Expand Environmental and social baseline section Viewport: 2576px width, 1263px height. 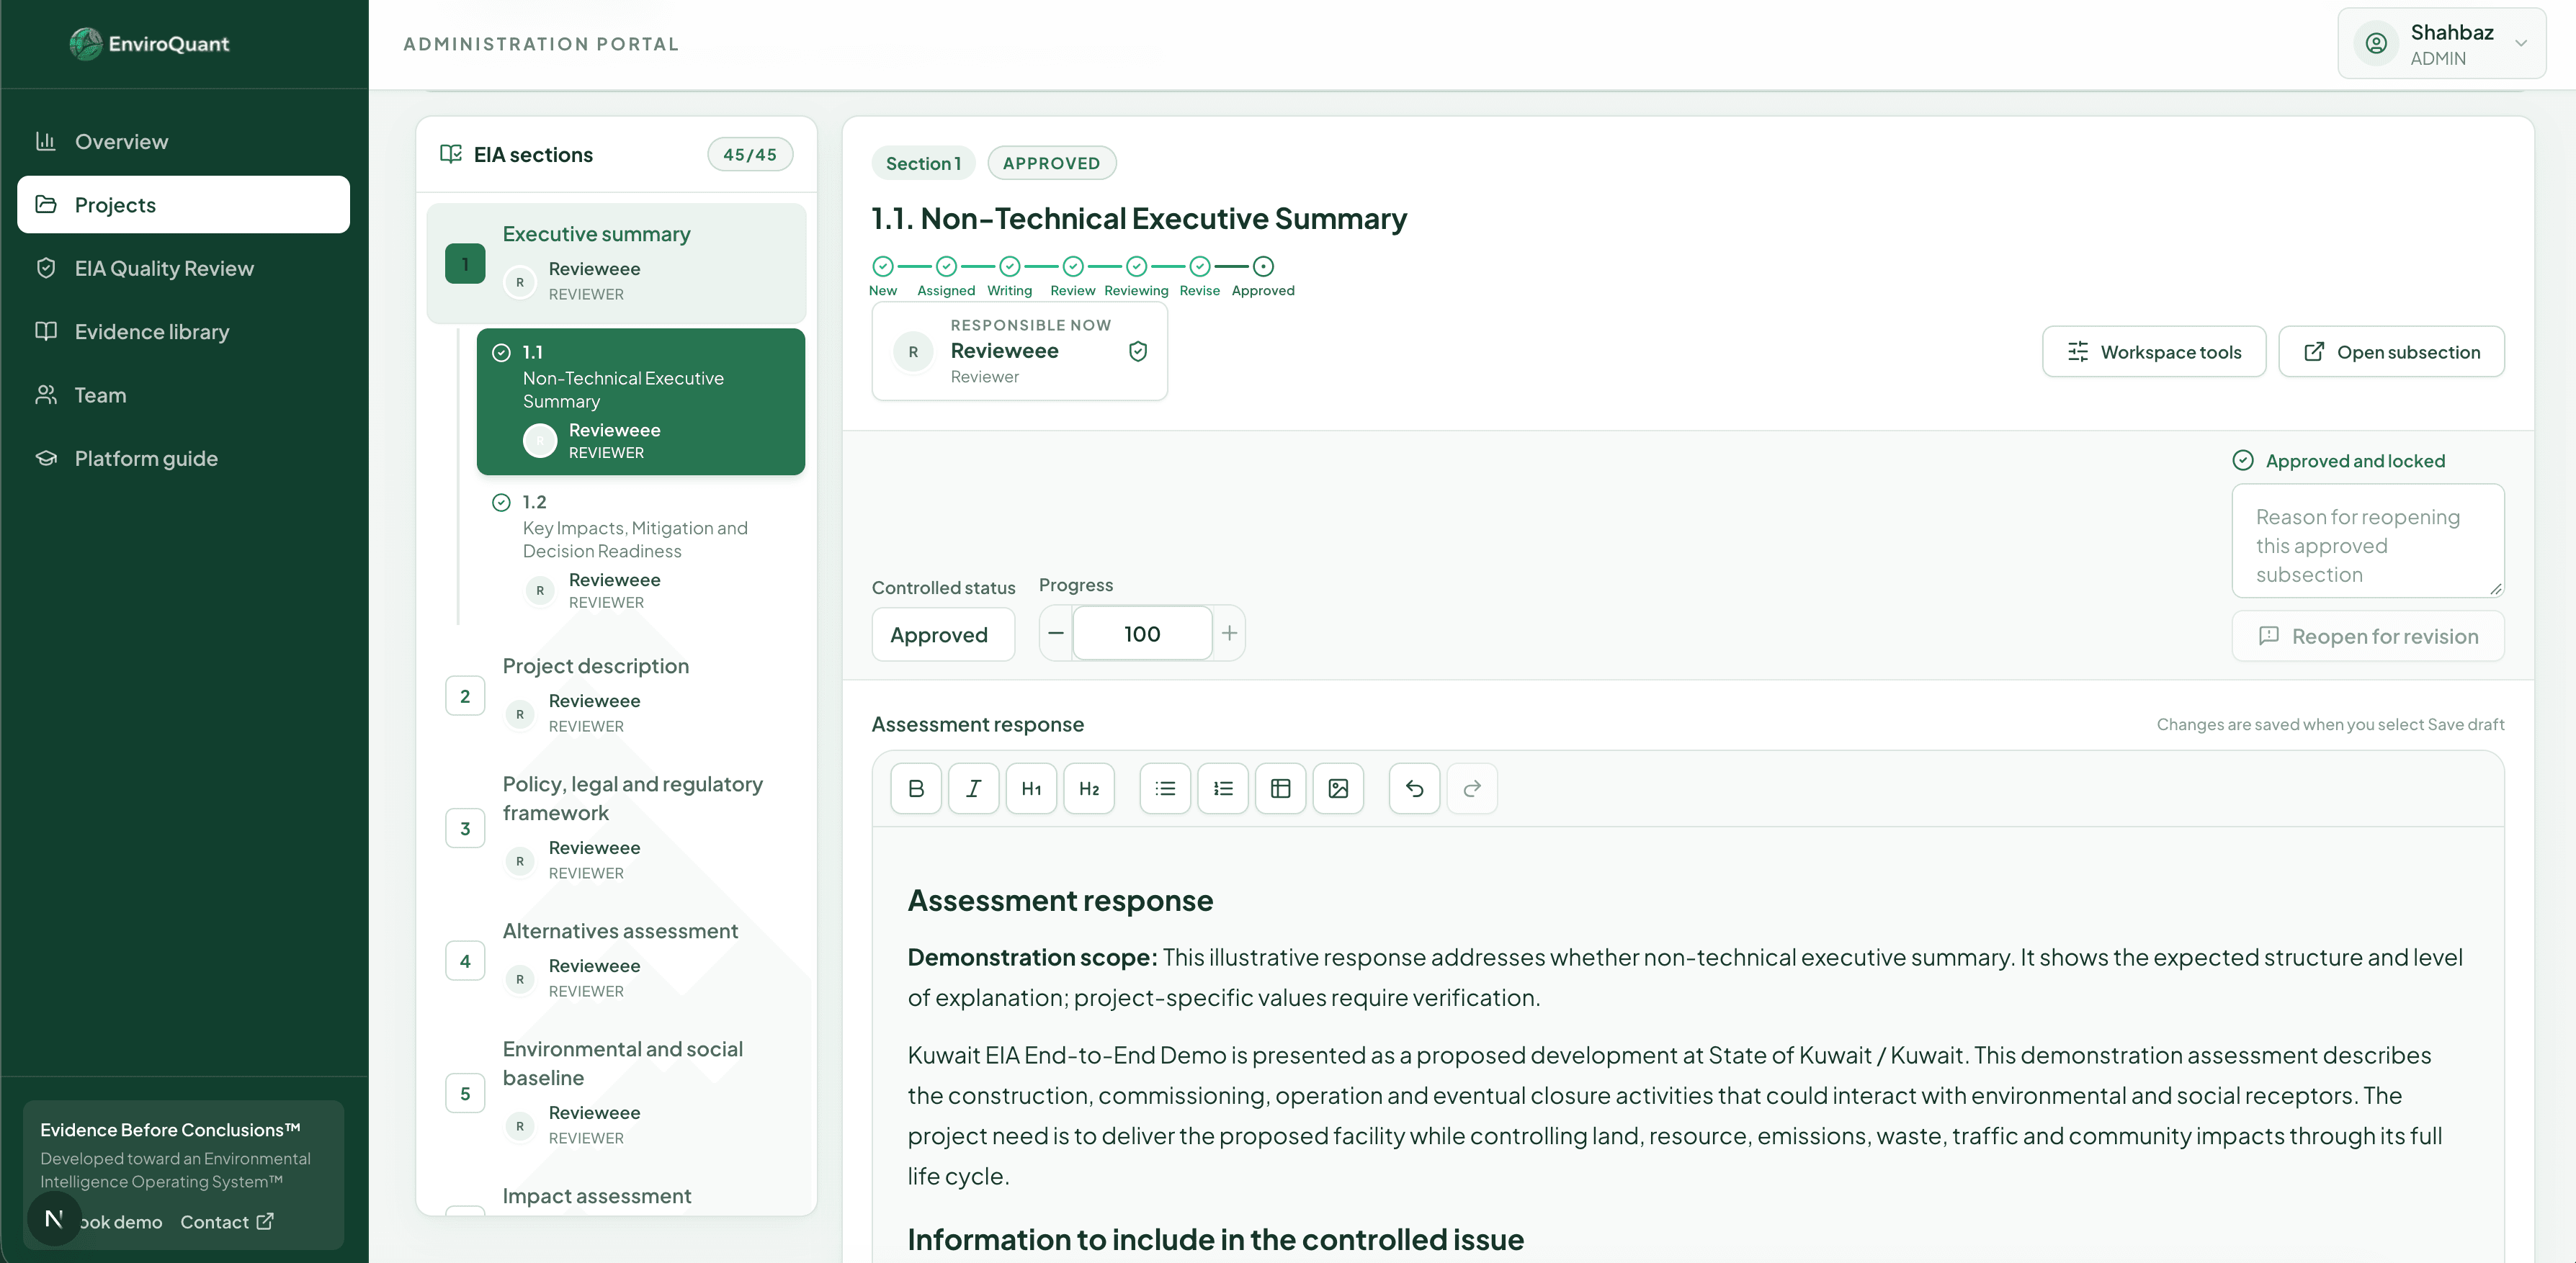click(x=616, y=1093)
